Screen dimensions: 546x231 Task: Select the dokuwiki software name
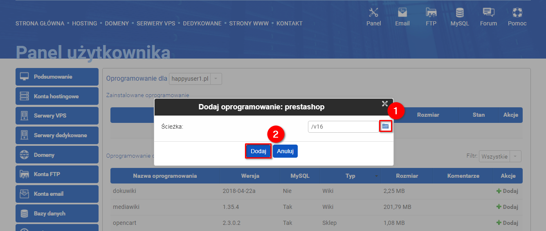pos(124,191)
